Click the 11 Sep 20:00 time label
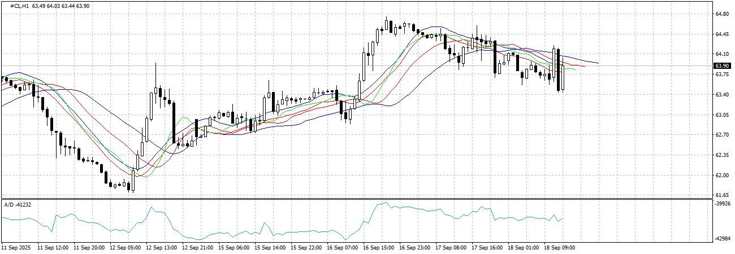735x254 pixels. point(89,248)
